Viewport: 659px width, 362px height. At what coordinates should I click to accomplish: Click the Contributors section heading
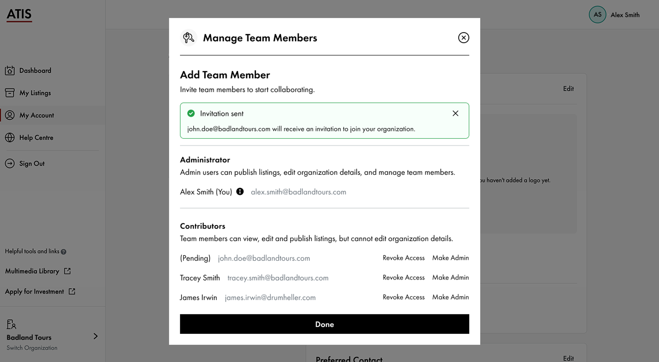click(203, 226)
